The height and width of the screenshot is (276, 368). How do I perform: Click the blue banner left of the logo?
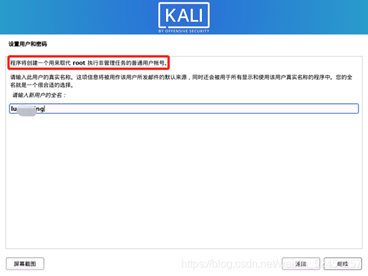pyautogui.click(x=79, y=17)
